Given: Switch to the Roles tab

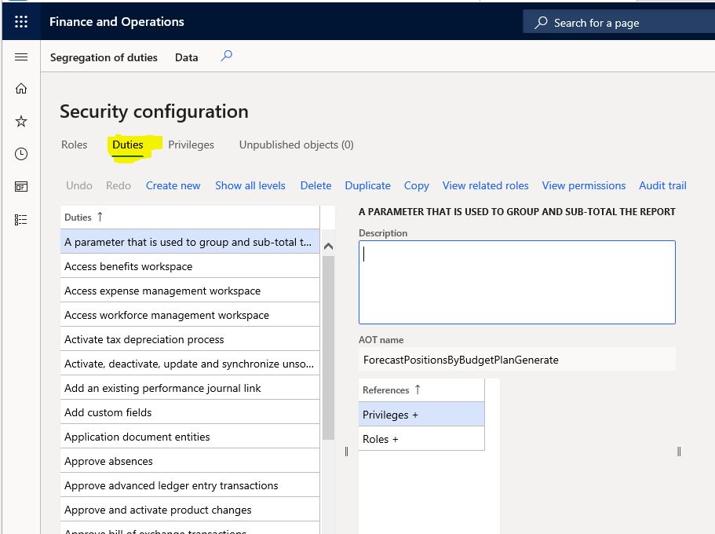Looking at the screenshot, I should point(75,144).
